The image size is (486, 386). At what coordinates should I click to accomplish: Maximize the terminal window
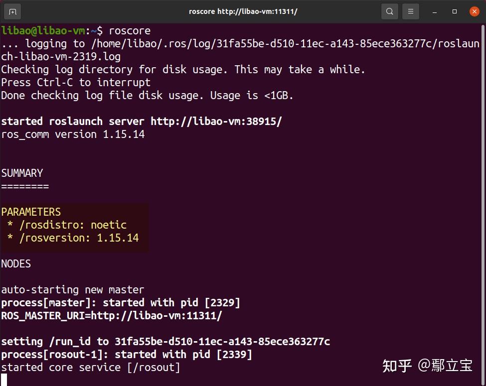tap(454, 11)
